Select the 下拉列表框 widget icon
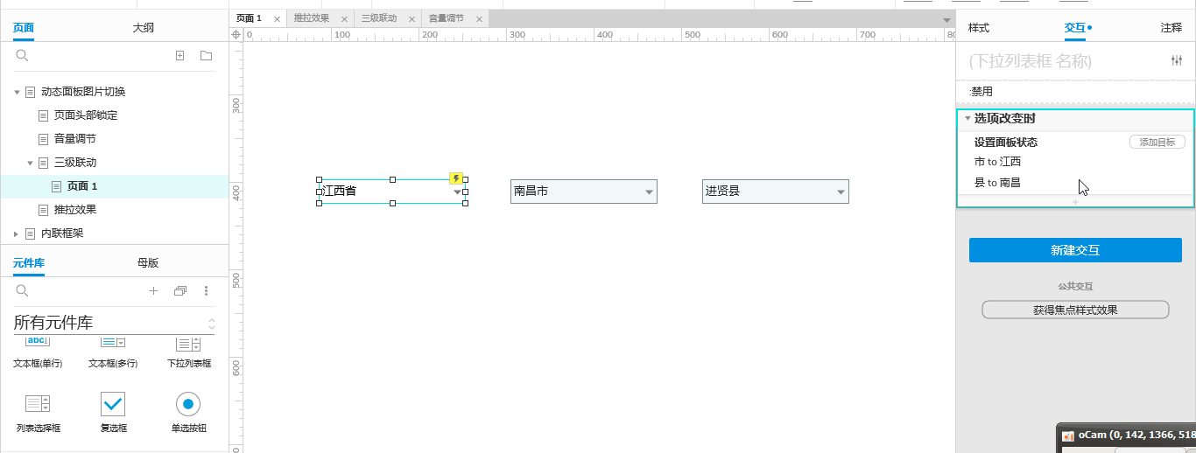1196x453 pixels. [188, 343]
